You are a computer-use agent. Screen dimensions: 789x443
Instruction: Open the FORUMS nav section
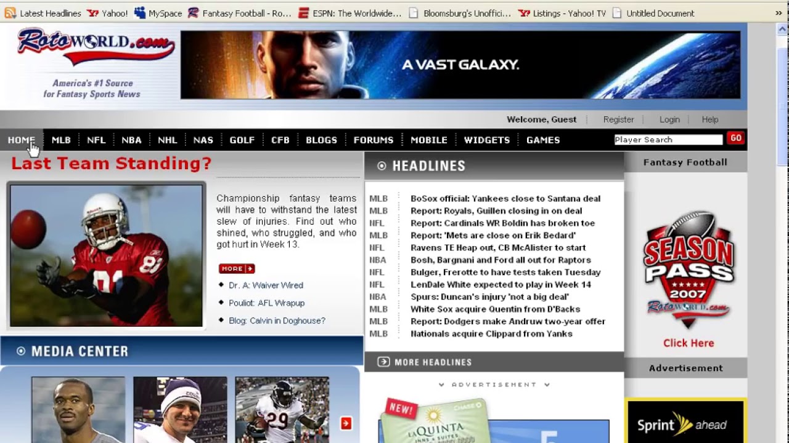[374, 140]
